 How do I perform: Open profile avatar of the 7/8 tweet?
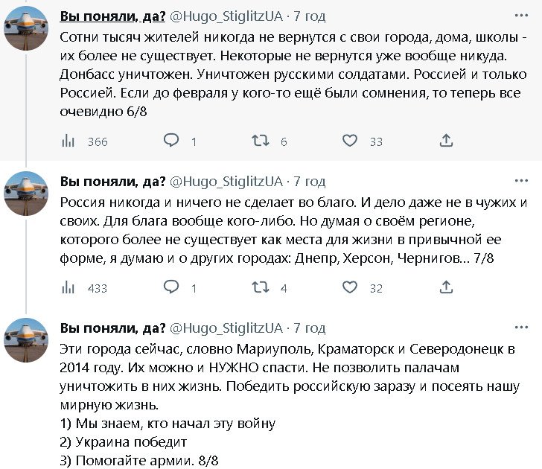[x=26, y=193]
